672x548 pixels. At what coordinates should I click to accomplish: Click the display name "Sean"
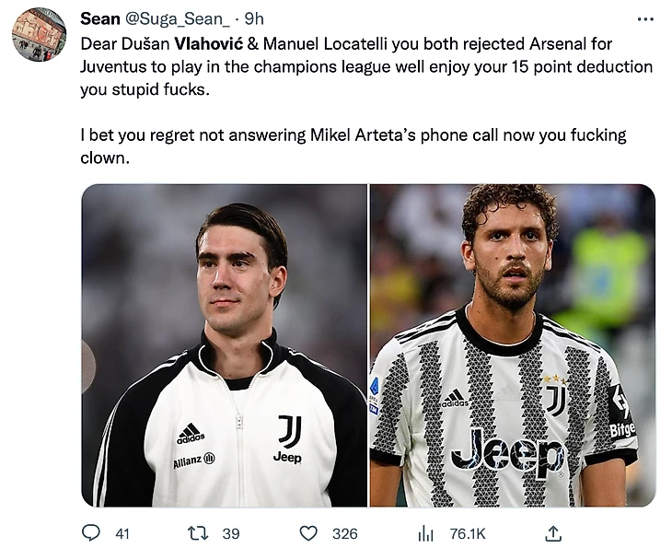(100, 19)
